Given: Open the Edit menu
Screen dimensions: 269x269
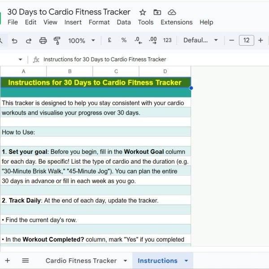Looking at the screenshot, I should 30,22.
